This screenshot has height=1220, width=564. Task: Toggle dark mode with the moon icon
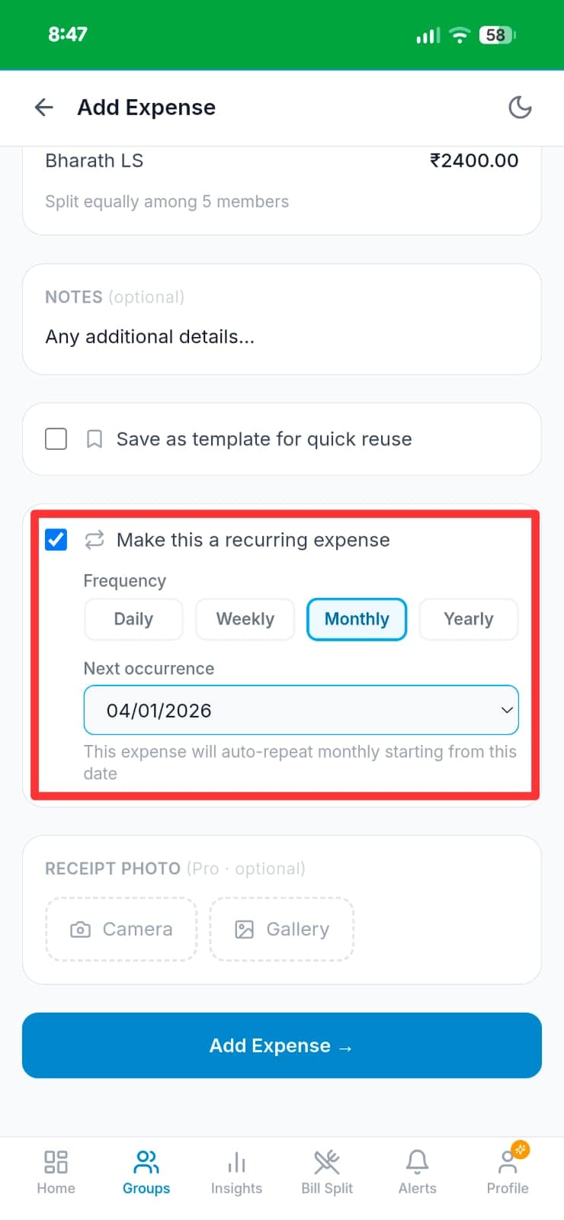[x=520, y=108]
